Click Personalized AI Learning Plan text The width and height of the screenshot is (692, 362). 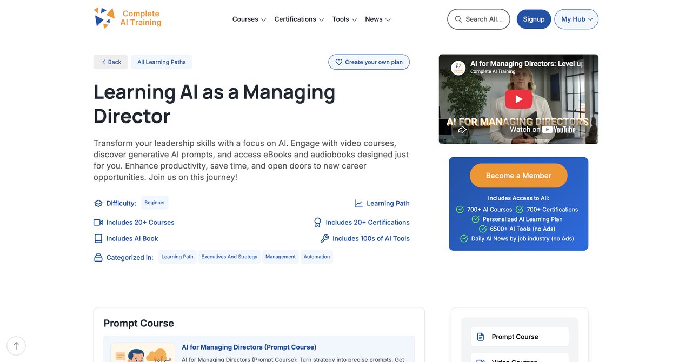tap(522, 219)
